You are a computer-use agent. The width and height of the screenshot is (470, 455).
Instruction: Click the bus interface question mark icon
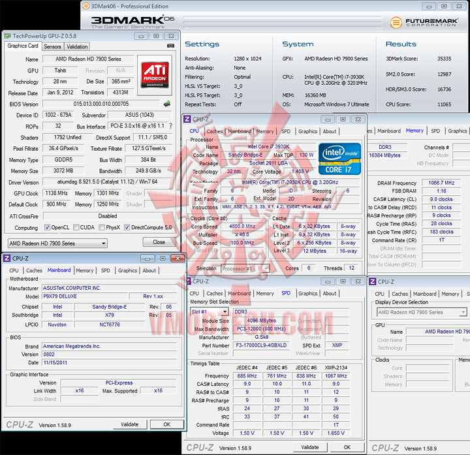171,126
